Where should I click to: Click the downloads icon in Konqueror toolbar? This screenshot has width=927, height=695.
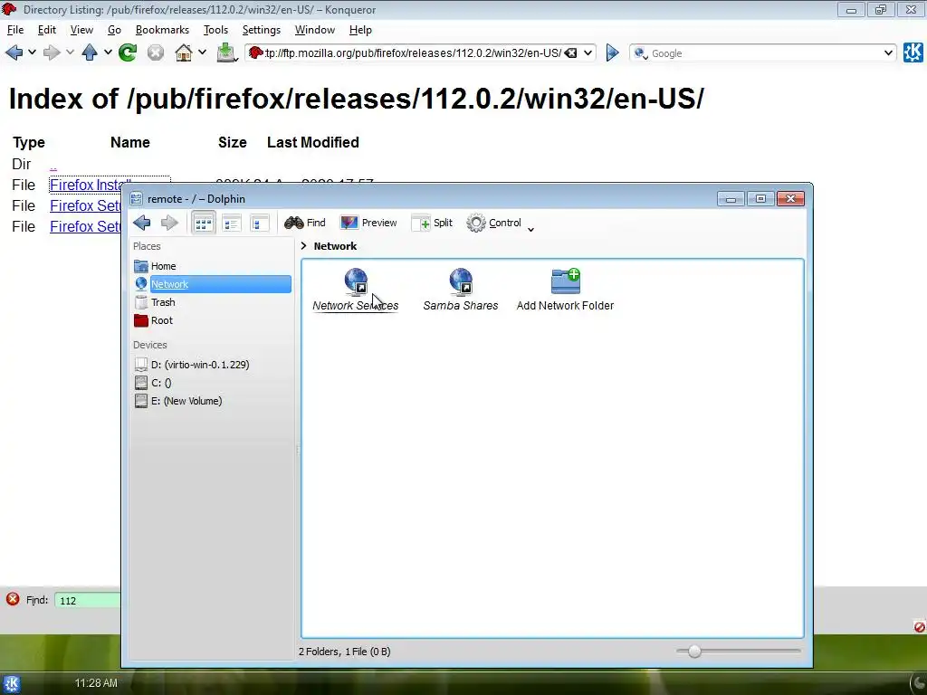(x=225, y=52)
